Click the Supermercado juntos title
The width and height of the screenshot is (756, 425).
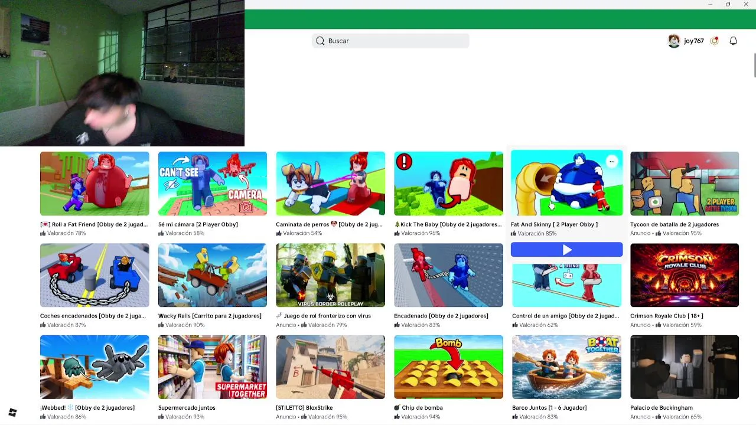click(x=187, y=408)
